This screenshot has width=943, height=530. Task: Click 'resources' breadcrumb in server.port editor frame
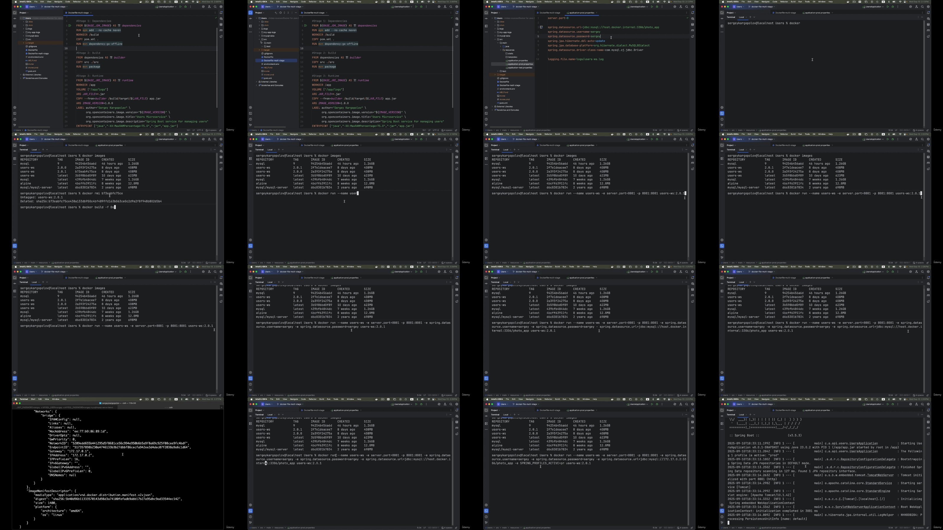click(515, 130)
